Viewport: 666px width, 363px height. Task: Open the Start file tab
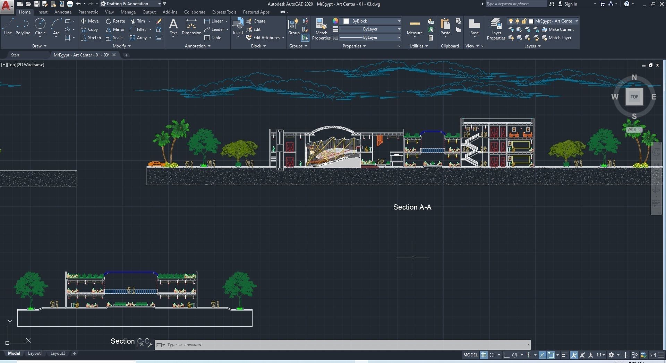click(15, 55)
